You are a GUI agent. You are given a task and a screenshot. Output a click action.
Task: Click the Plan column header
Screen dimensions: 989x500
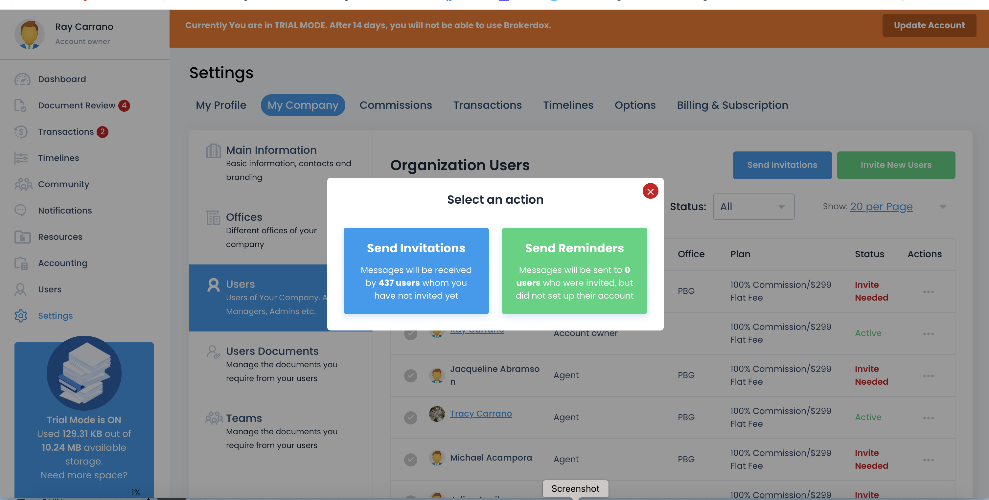(740, 254)
